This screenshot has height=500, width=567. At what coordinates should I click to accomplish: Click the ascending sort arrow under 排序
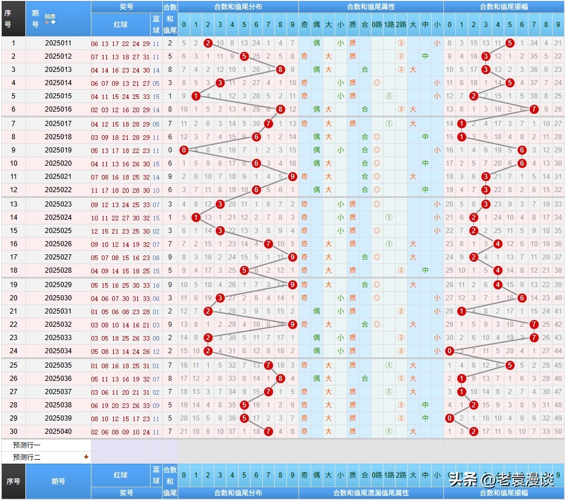click(47, 22)
